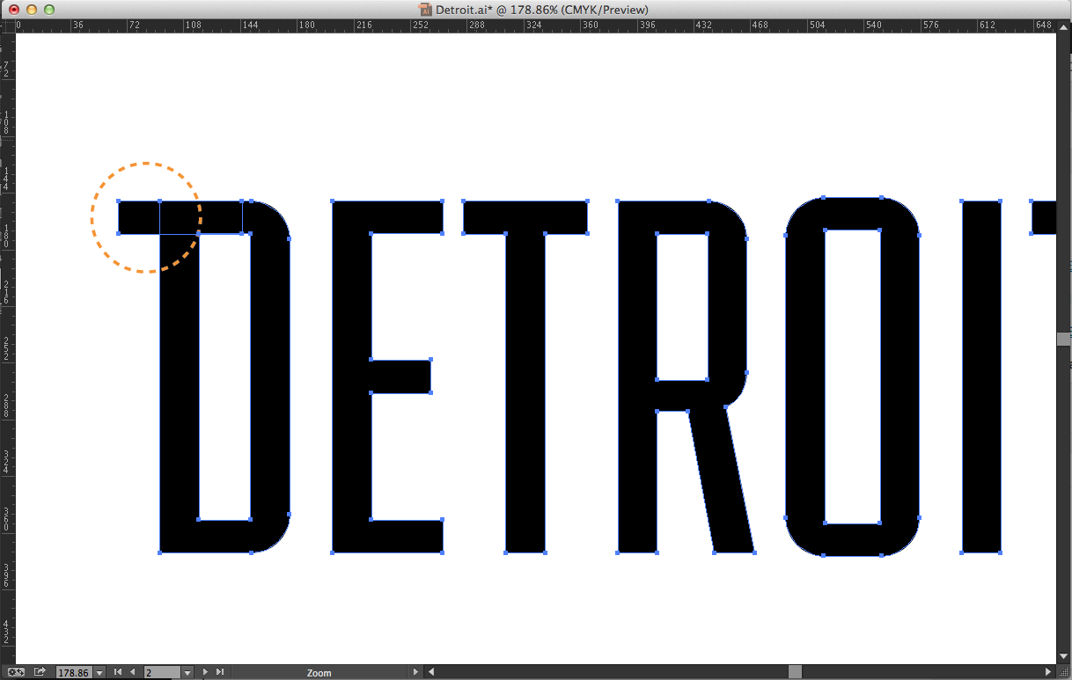Click the horizontal scrollbar left arrow

[431, 672]
